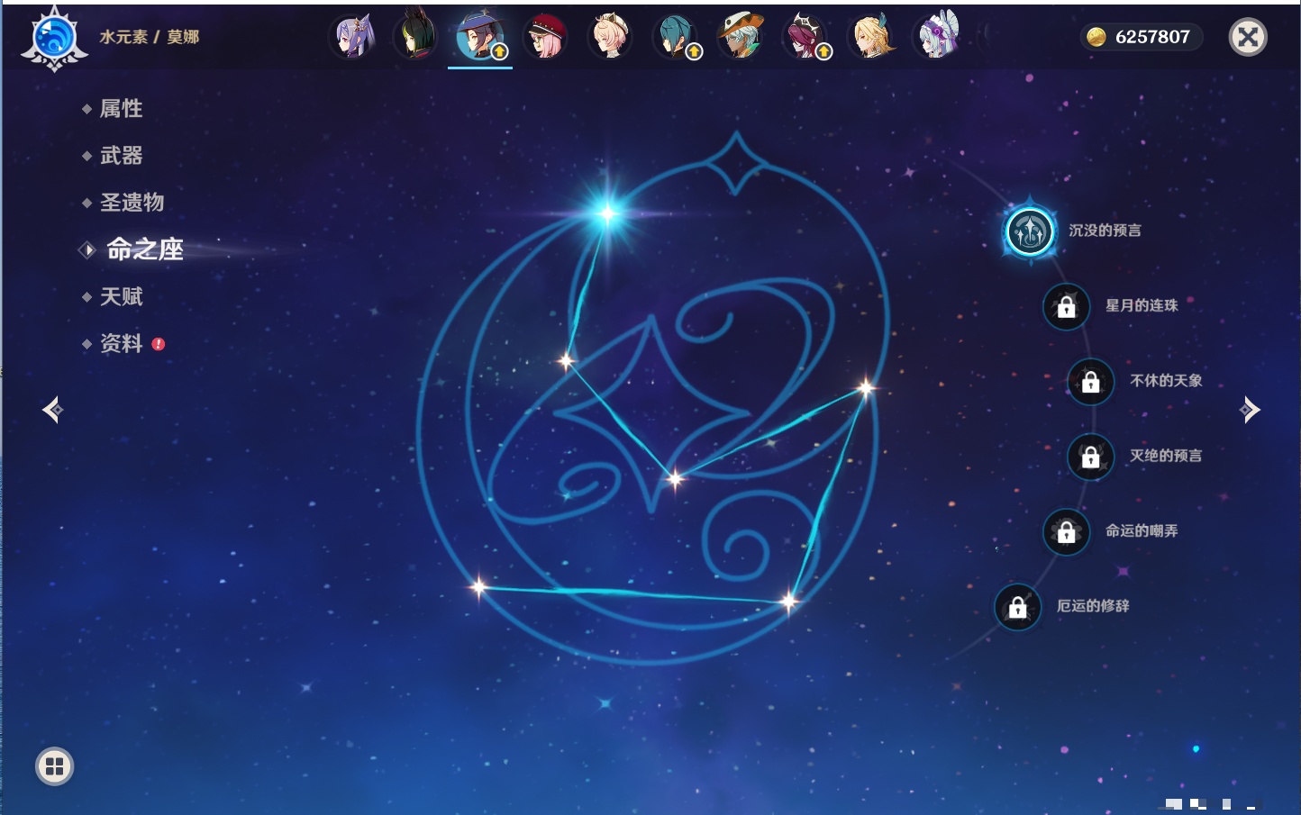This screenshot has height=815, width=1301.
Task: Click the 命运的嘲弄 label
Action: [x=1142, y=531]
